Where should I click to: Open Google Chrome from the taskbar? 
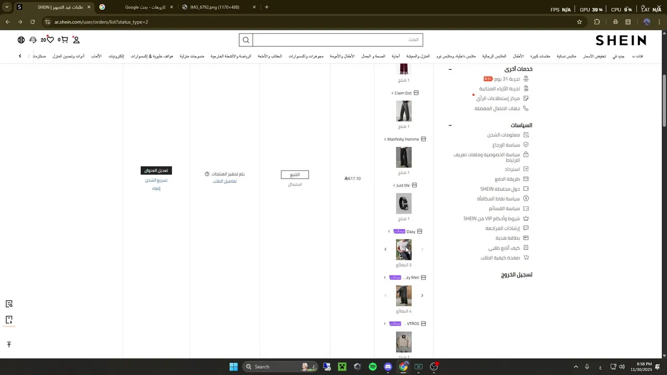click(x=403, y=367)
